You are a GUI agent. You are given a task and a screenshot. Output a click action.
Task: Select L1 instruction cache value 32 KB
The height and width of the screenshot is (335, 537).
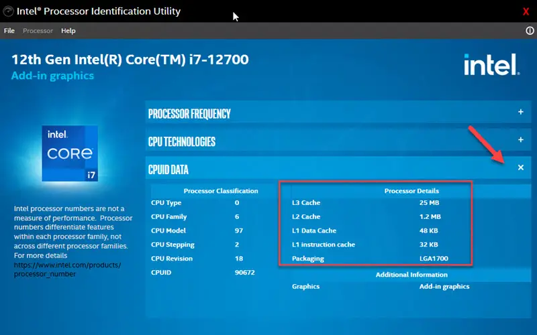tap(429, 245)
